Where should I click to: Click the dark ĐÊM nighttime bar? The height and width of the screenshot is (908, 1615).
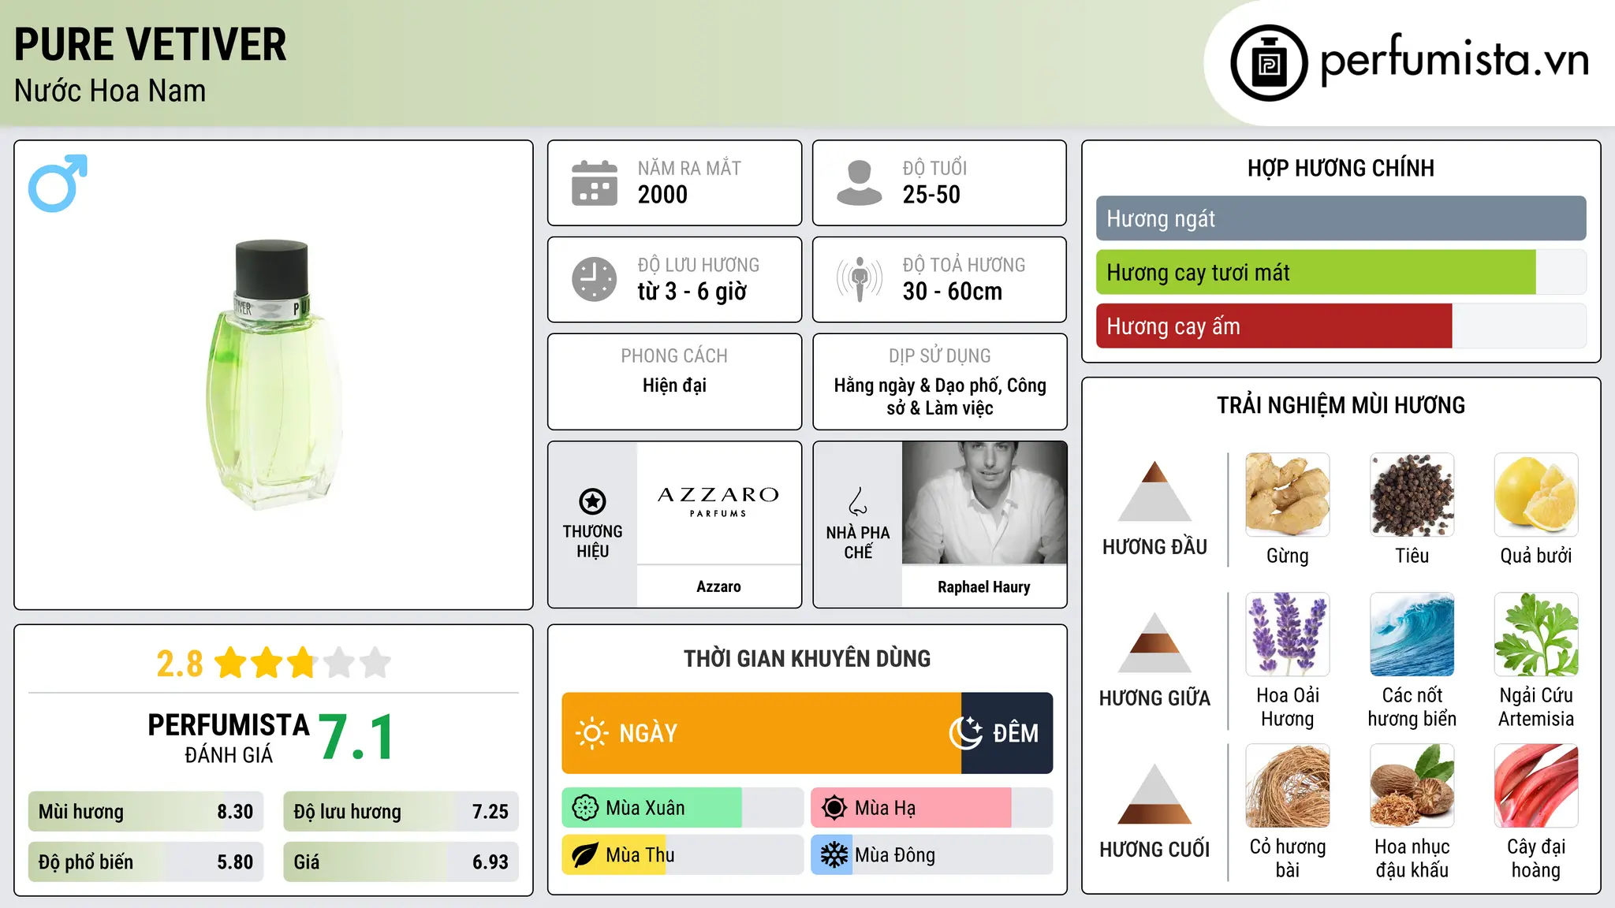tap(1007, 733)
